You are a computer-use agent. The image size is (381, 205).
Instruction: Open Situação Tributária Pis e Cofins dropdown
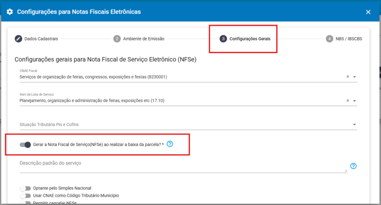(355, 124)
